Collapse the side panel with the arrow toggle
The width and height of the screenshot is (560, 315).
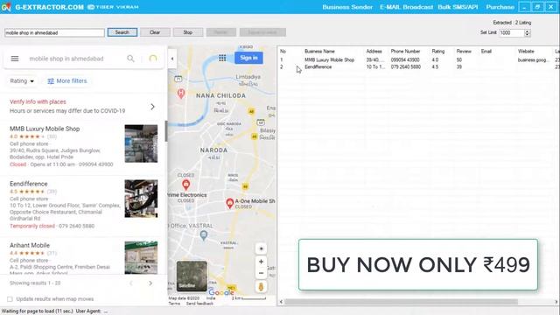pos(172,59)
